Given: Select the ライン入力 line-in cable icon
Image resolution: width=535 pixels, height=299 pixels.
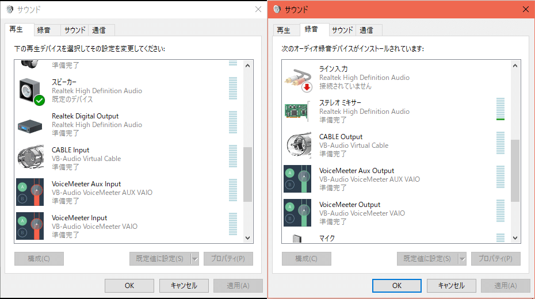Looking at the screenshot, I should click(x=298, y=80).
